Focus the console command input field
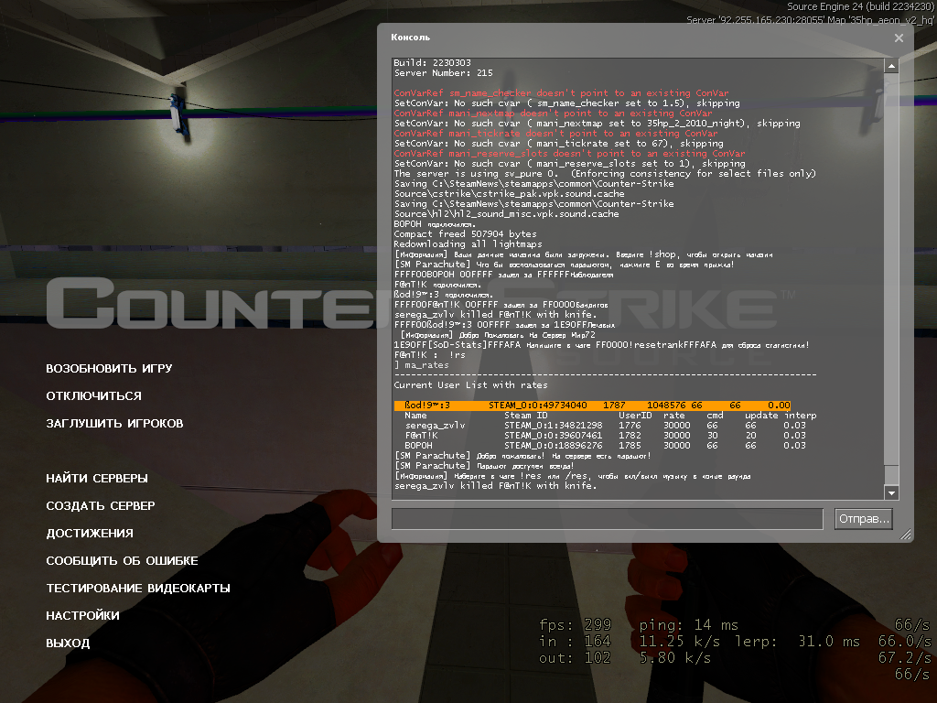937x703 pixels. [608, 518]
